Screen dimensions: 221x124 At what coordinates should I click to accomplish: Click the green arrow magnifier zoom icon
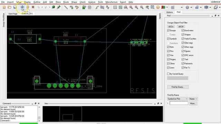(147, 7)
